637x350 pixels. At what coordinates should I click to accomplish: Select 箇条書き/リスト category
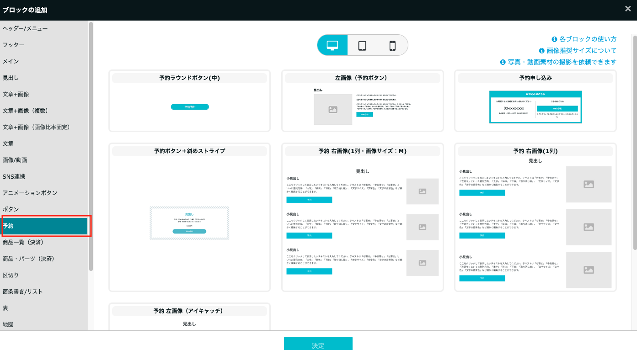tap(44, 292)
